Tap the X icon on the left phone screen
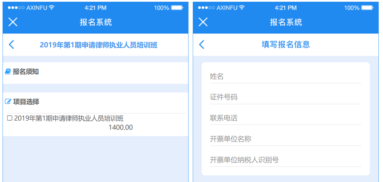The width and height of the screenshot is (383, 182). pos(13,22)
